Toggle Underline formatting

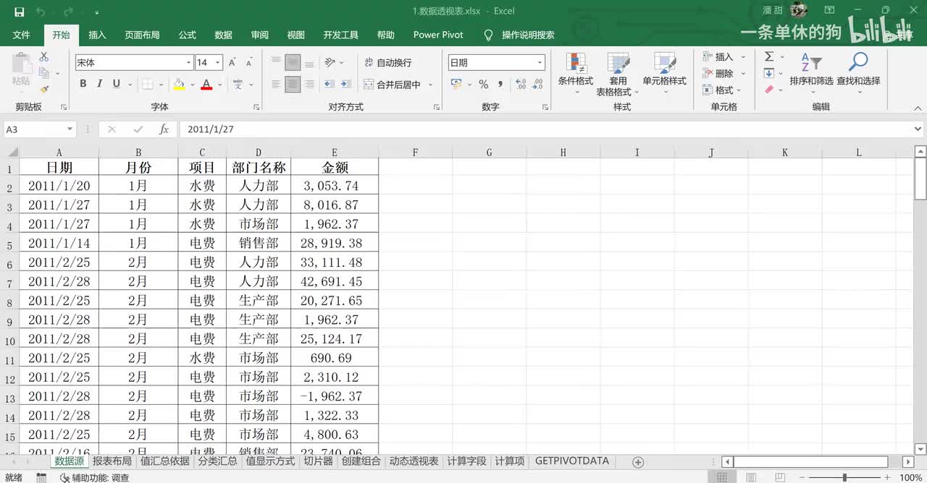[117, 84]
